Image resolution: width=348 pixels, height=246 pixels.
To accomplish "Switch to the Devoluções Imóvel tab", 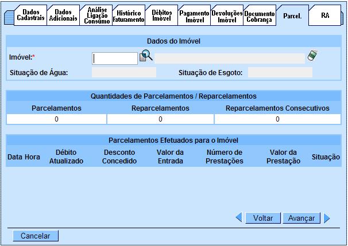I will pos(227,17).
